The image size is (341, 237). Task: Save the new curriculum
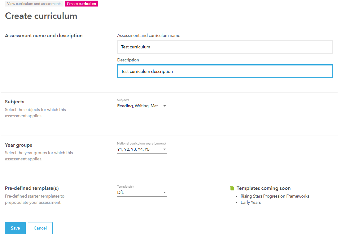[15, 228]
